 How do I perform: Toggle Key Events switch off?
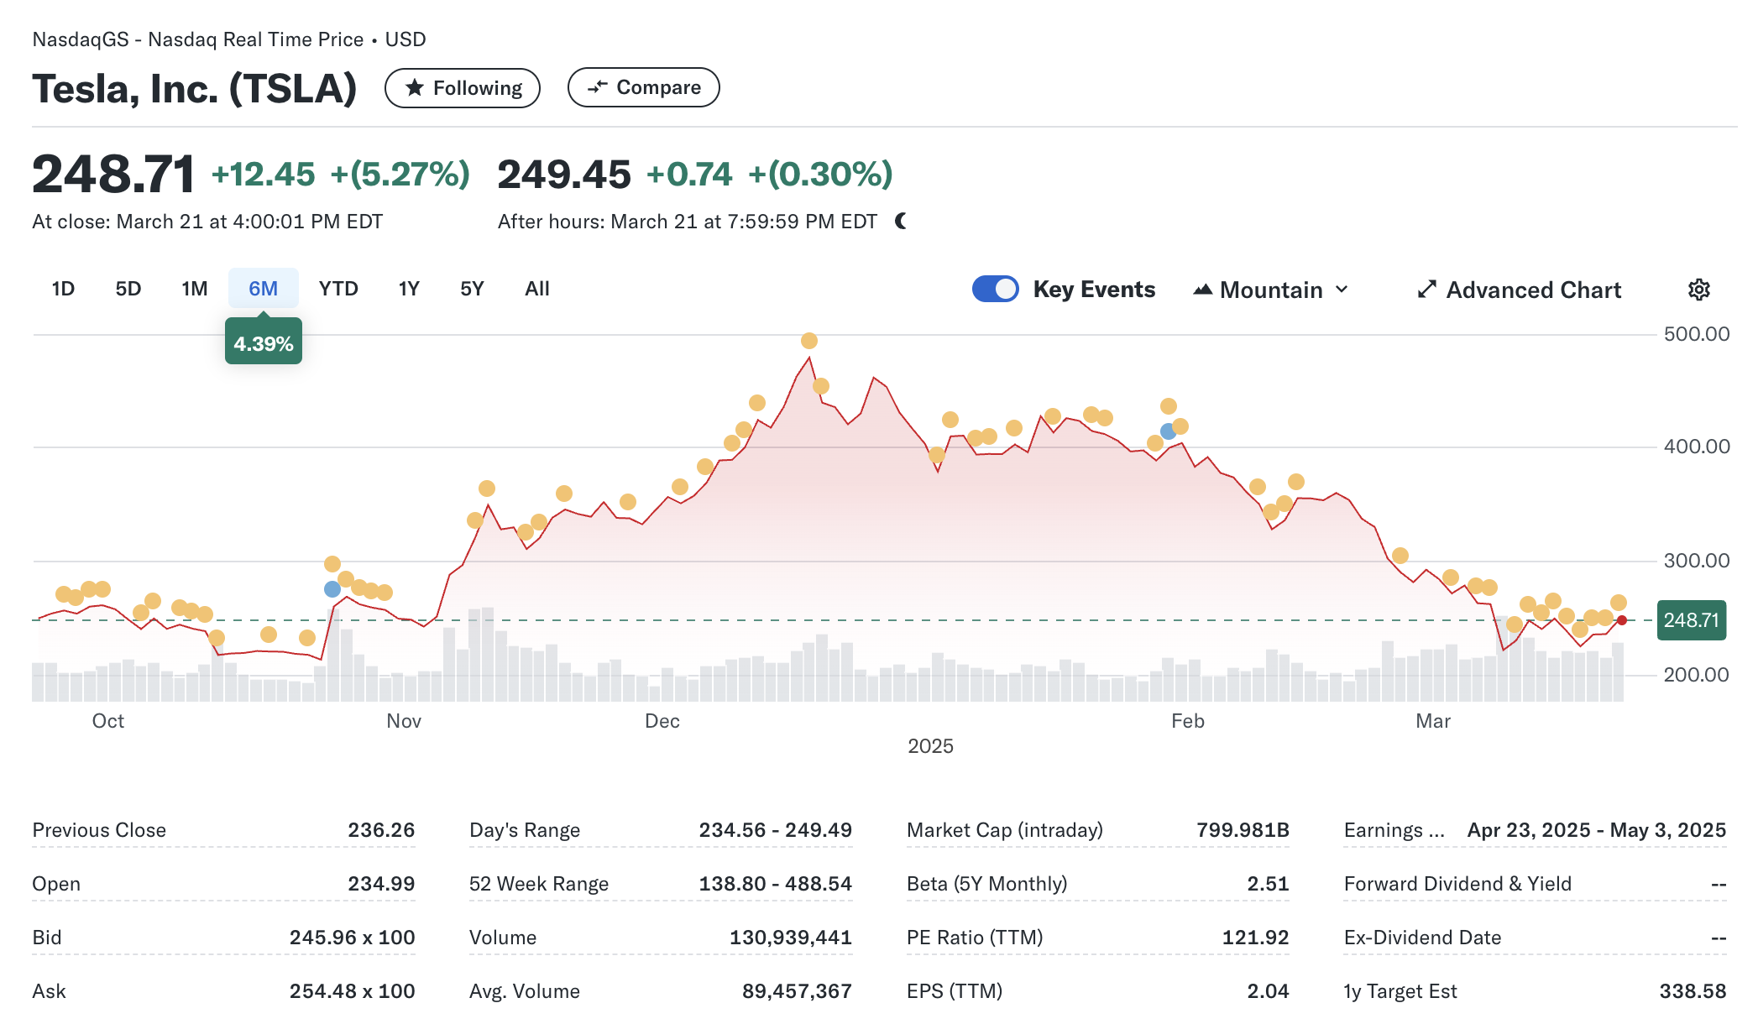(x=995, y=289)
